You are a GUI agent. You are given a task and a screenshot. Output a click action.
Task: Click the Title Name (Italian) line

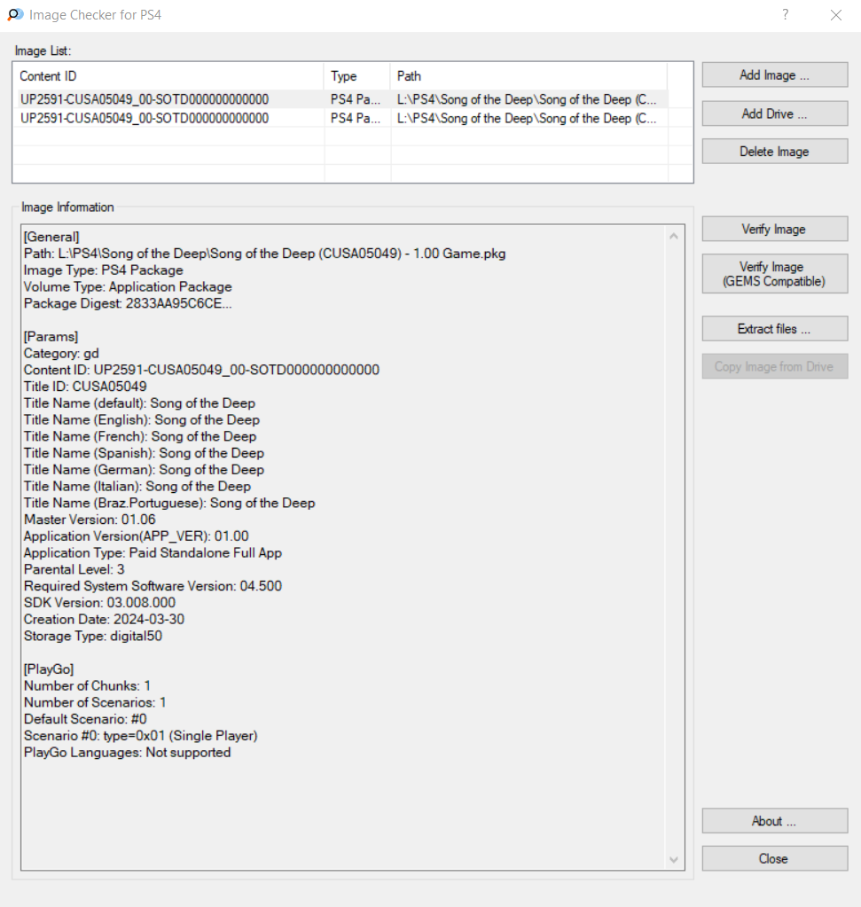[x=137, y=487]
